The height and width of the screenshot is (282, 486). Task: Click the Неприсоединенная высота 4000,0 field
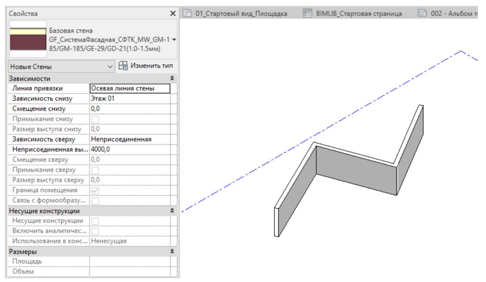130,150
